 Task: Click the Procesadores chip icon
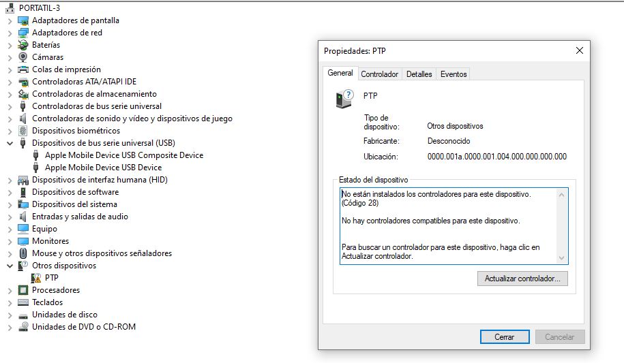tap(23, 290)
